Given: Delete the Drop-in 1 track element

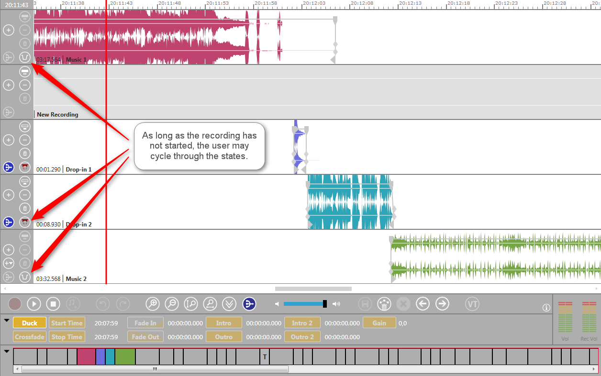Looking at the screenshot, I should (25, 153).
